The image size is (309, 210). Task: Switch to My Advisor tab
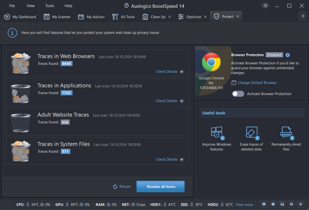[91, 17]
